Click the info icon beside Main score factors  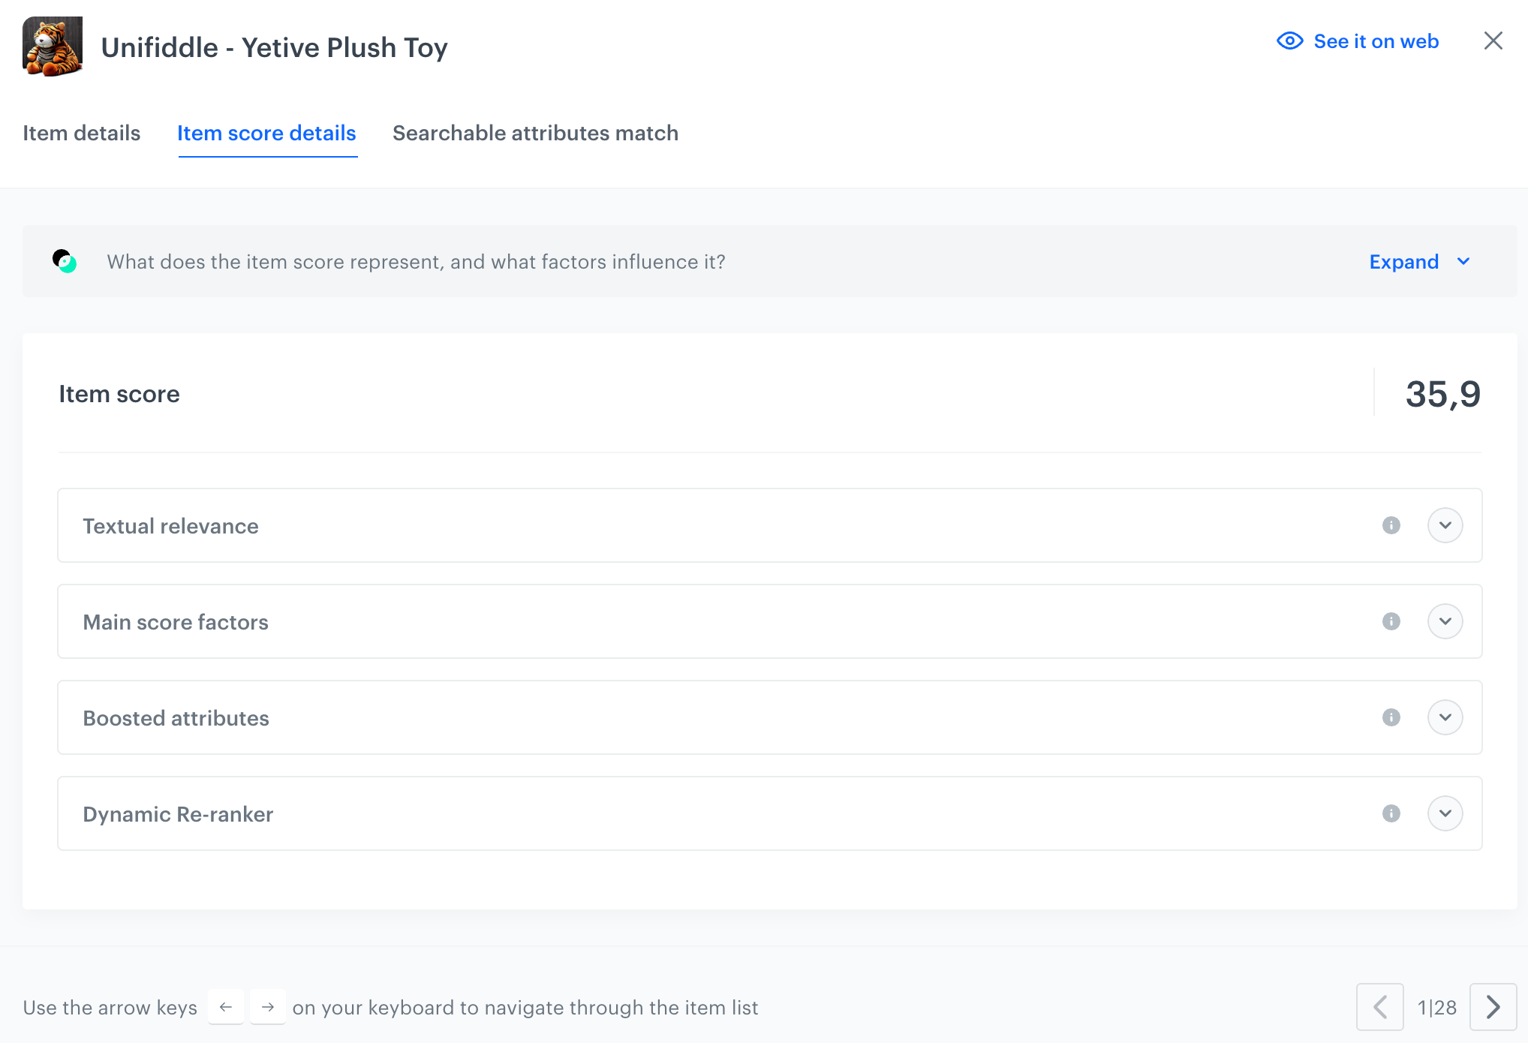(x=1391, y=621)
